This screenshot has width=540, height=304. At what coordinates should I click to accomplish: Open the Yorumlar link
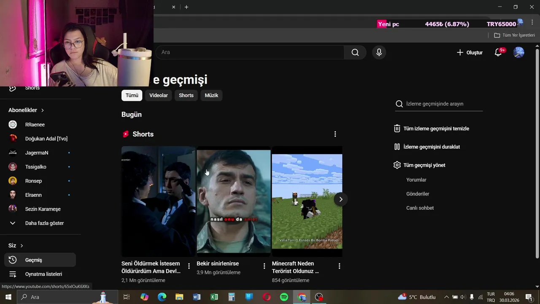click(416, 180)
